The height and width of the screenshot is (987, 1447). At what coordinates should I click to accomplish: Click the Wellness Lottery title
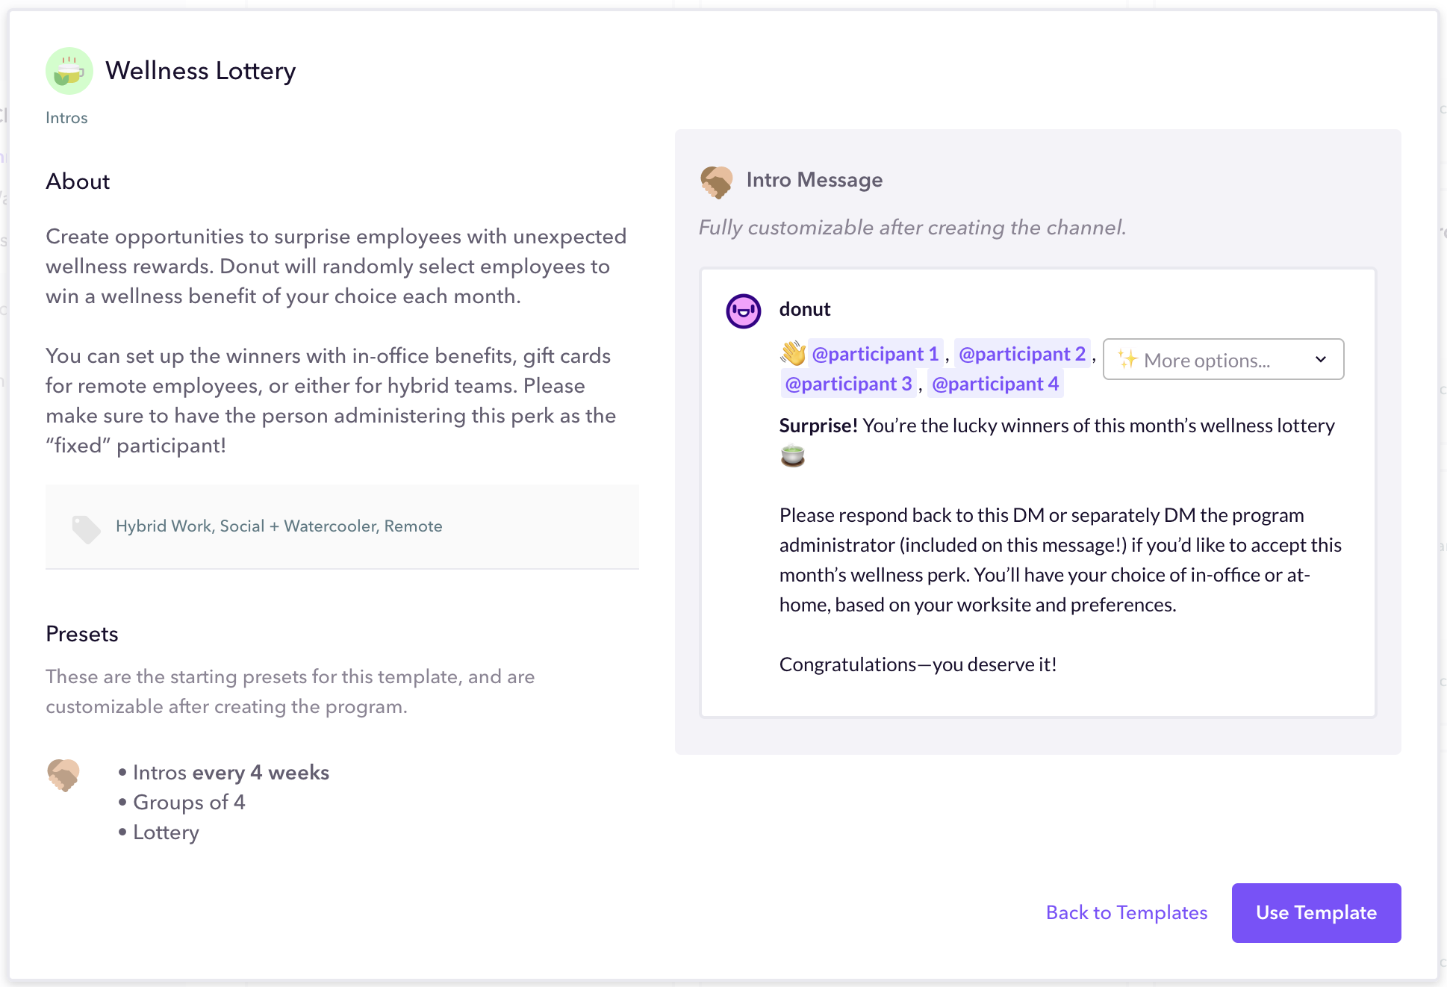click(x=201, y=71)
